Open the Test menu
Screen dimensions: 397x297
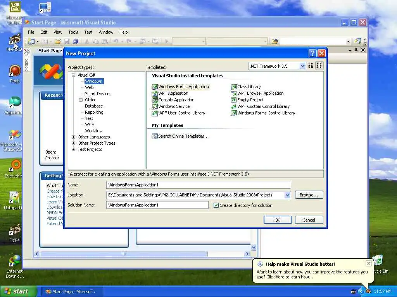[88, 32]
